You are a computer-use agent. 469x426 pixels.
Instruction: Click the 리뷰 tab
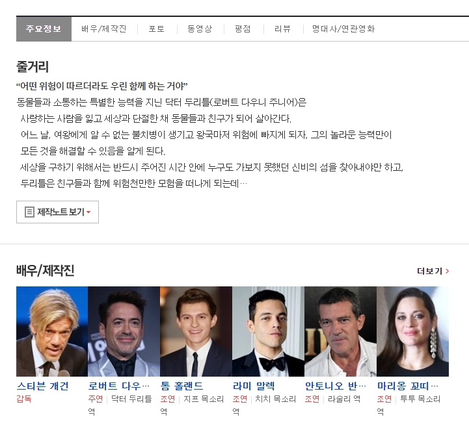pos(282,29)
